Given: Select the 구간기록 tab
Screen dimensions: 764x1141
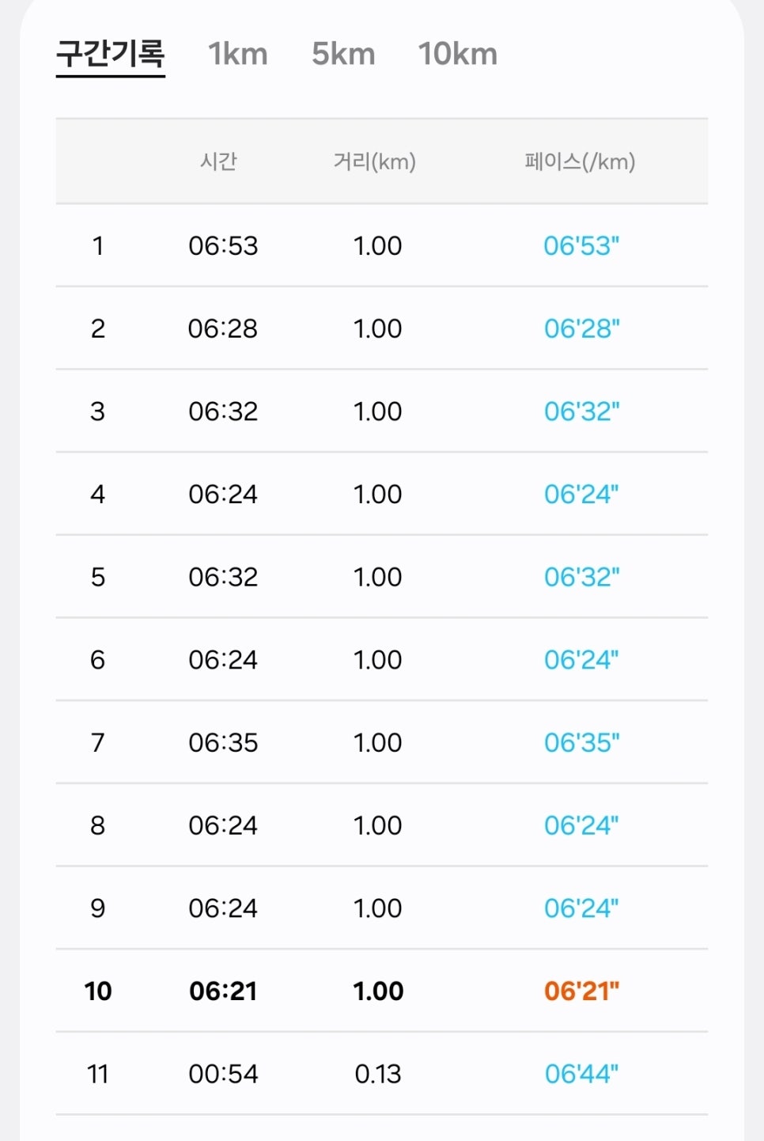Looking at the screenshot, I should (111, 55).
